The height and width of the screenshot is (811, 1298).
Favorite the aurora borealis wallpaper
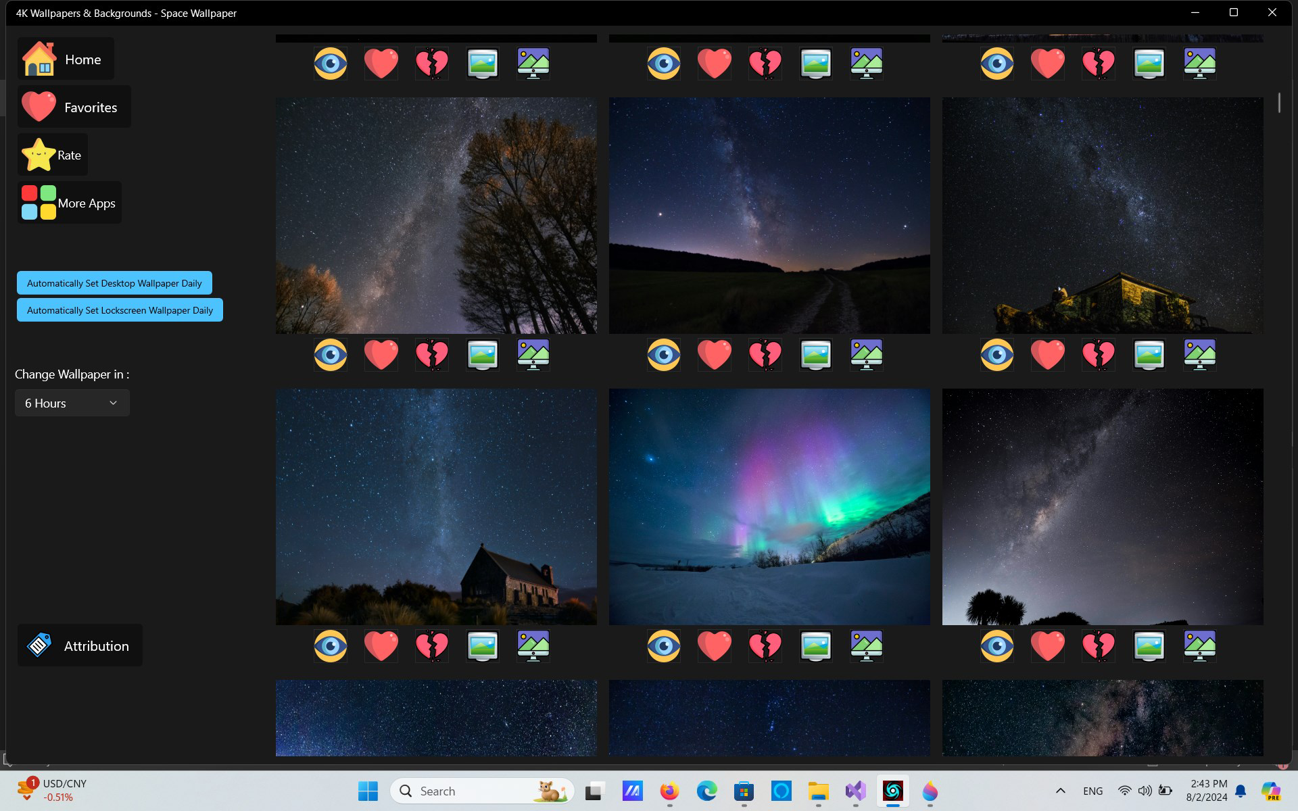pos(715,646)
